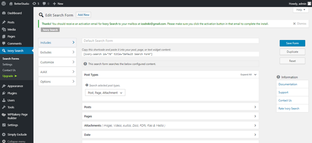Viewport: 312px width, 143px height.
Task: Open the Documentation link
Action: 288,84
